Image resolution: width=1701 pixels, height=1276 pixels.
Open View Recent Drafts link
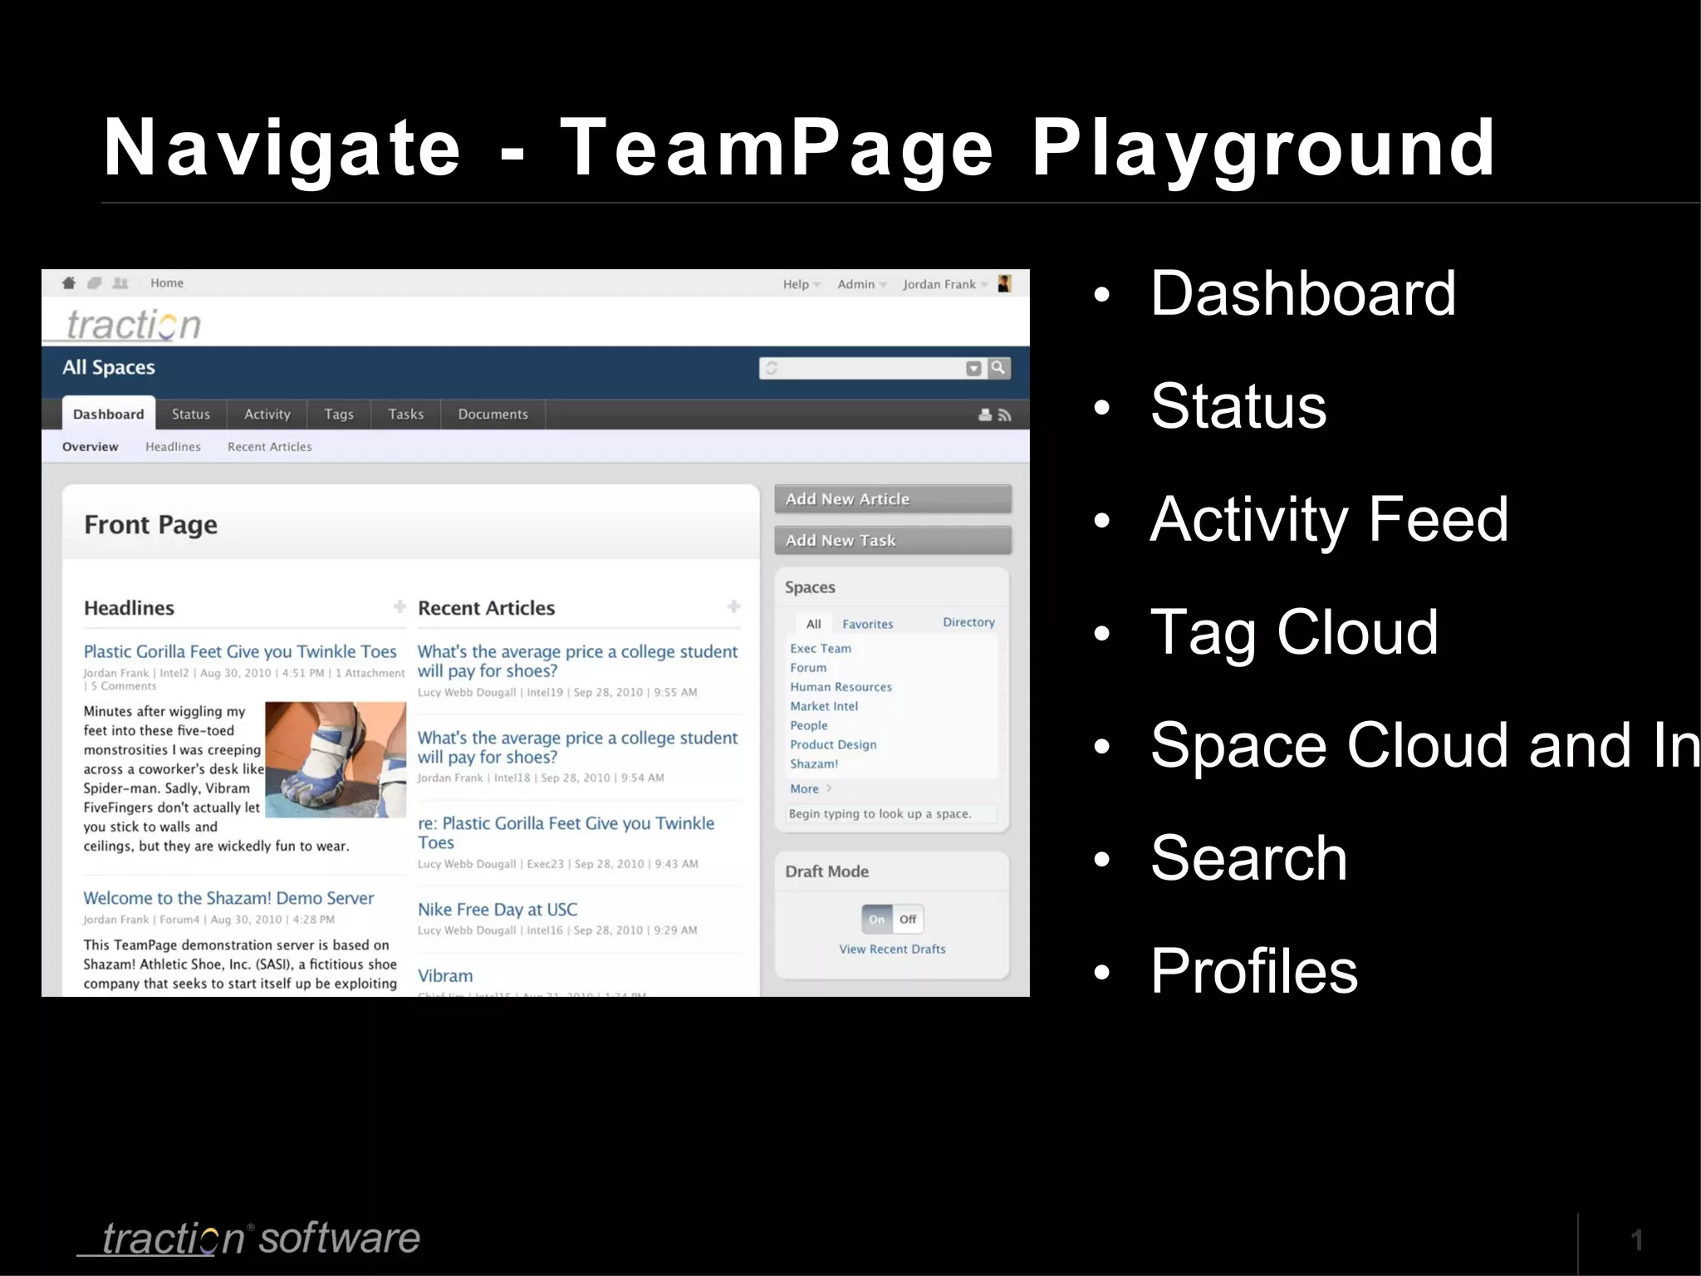[x=892, y=949]
